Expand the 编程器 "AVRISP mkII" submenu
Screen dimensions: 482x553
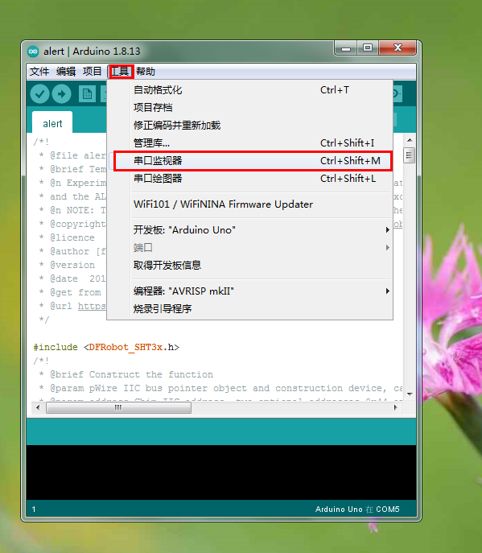pyautogui.click(x=388, y=291)
